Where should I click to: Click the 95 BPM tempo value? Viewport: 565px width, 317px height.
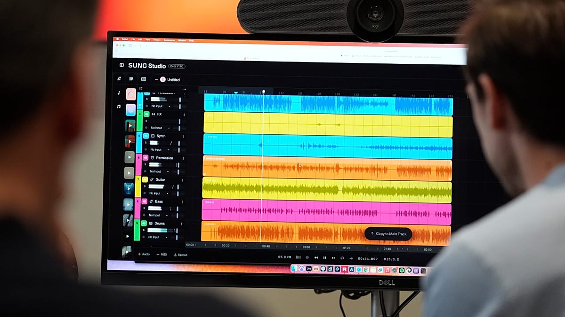point(284,257)
